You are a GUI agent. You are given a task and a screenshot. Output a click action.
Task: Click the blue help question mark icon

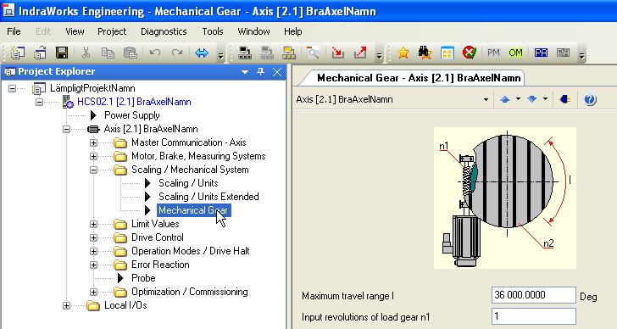coord(590,99)
